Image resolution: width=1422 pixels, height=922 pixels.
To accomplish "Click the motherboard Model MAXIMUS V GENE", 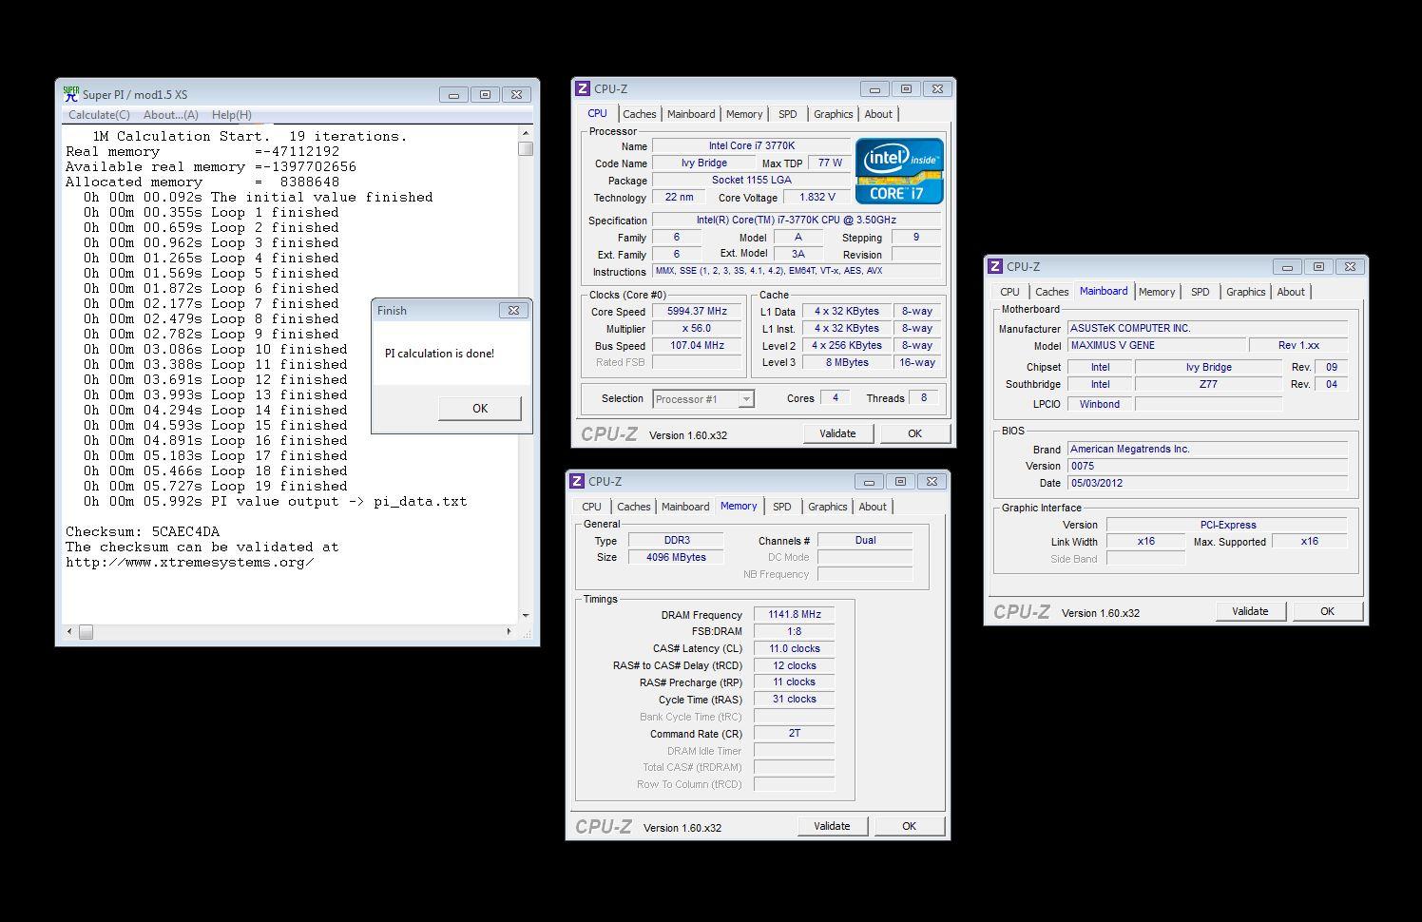I will 1156,346.
